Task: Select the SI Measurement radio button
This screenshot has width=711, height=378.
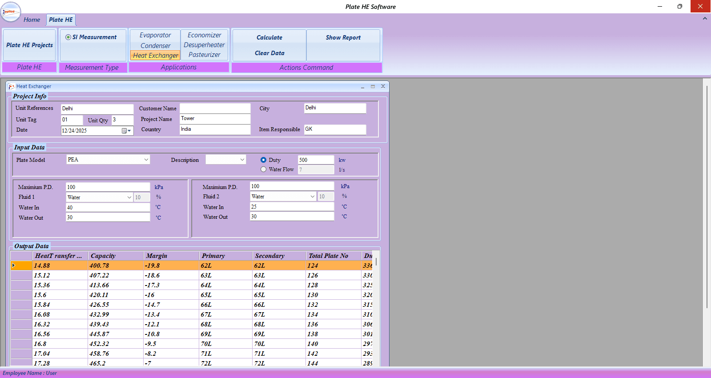Action: pyautogui.click(x=68, y=37)
